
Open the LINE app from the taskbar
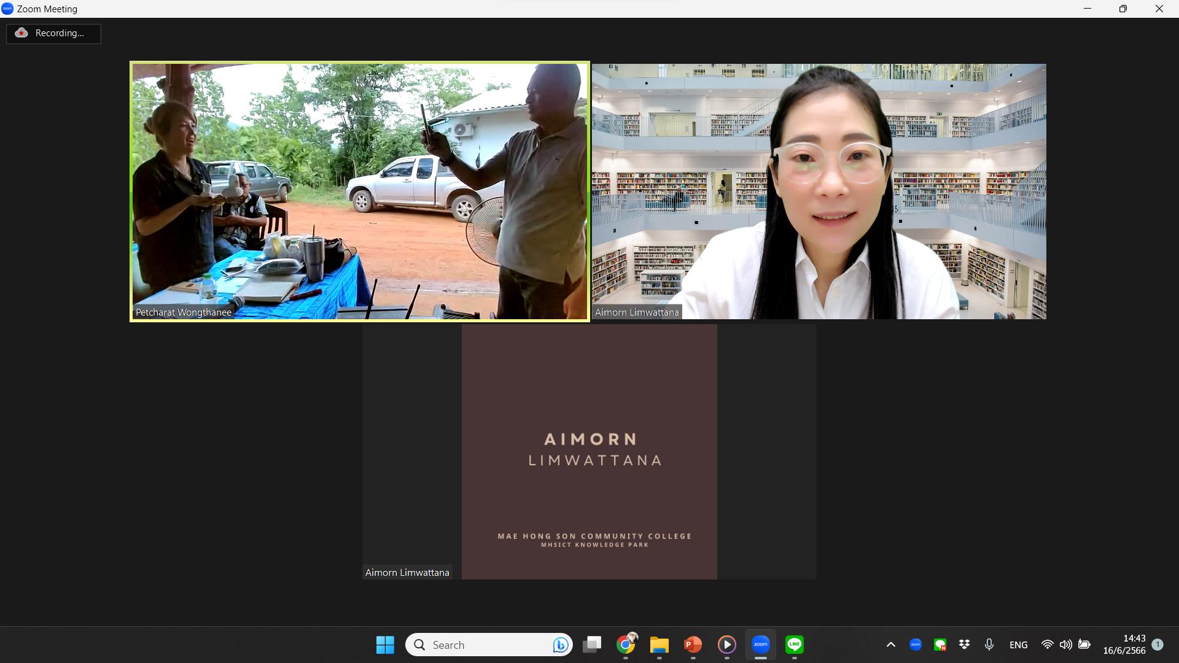coord(794,645)
